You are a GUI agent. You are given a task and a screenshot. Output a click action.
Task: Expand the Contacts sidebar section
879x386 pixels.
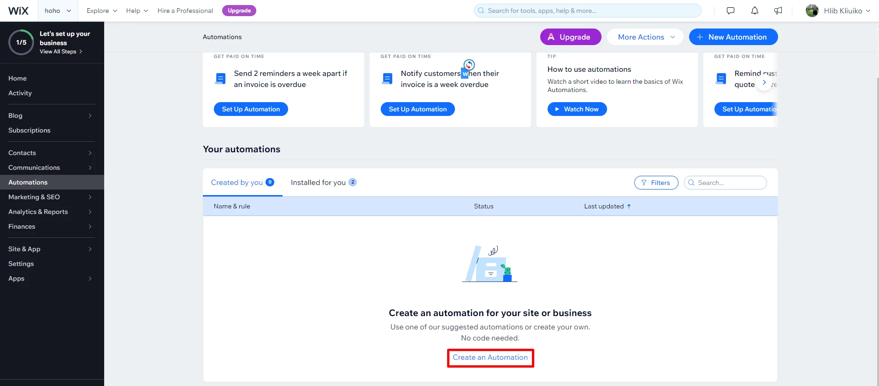[x=52, y=153]
